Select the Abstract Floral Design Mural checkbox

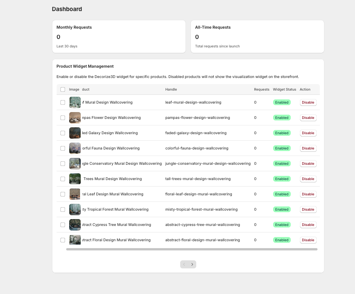(x=63, y=240)
